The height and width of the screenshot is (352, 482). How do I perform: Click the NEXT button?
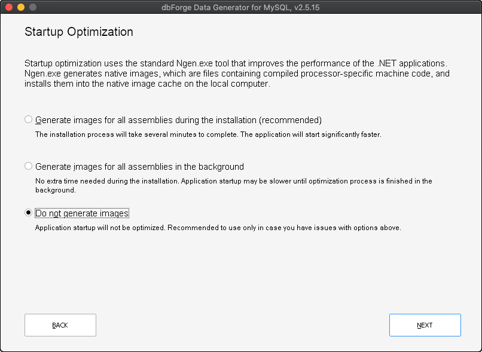tap(425, 325)
